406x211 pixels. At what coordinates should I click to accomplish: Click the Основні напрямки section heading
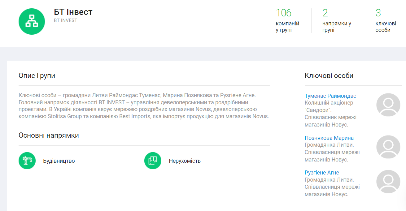[49, 136]
